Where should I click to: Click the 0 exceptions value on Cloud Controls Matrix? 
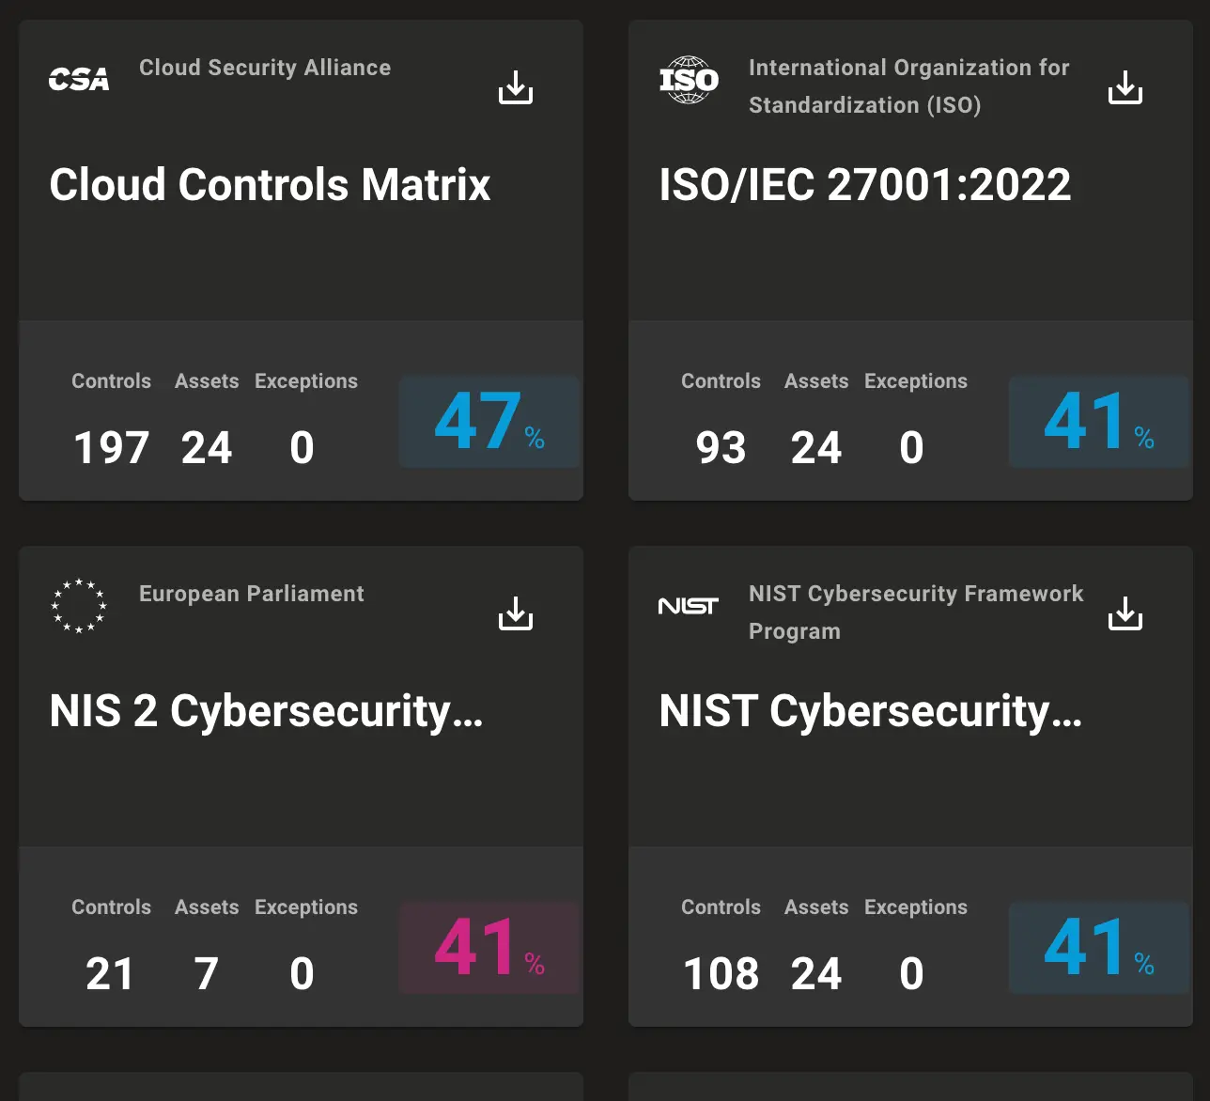302,447
